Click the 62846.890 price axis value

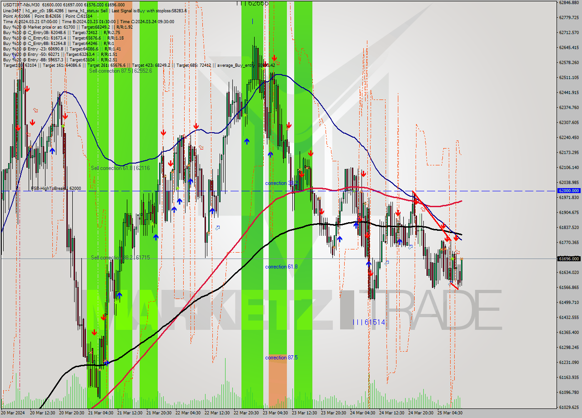tap(569, 2)
